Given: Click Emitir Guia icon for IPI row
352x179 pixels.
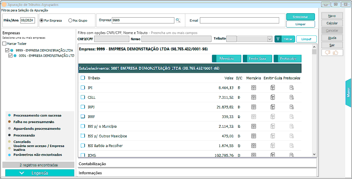Looking at the screenshot, I should click(x=273, y=88).
